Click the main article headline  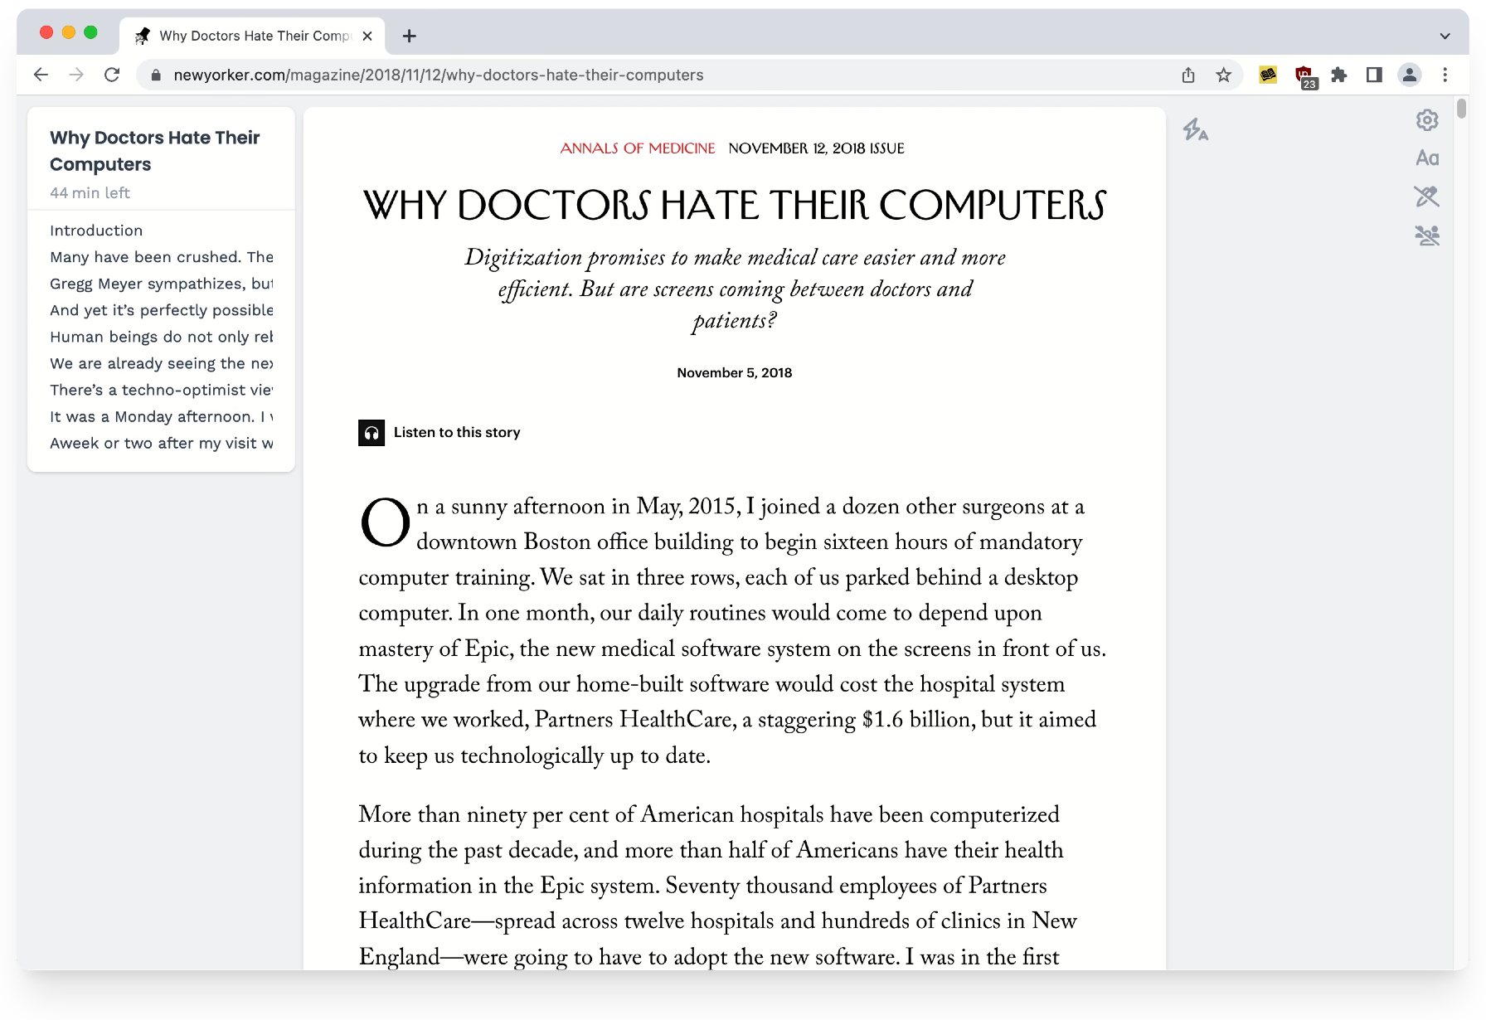tap(735, 205)
